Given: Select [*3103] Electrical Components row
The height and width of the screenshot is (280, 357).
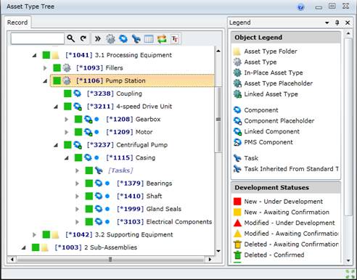Looking at the screenshot, I should point(164,222).
